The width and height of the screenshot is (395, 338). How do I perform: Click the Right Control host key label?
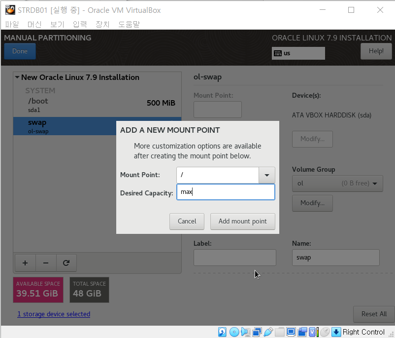pos(363,332)
